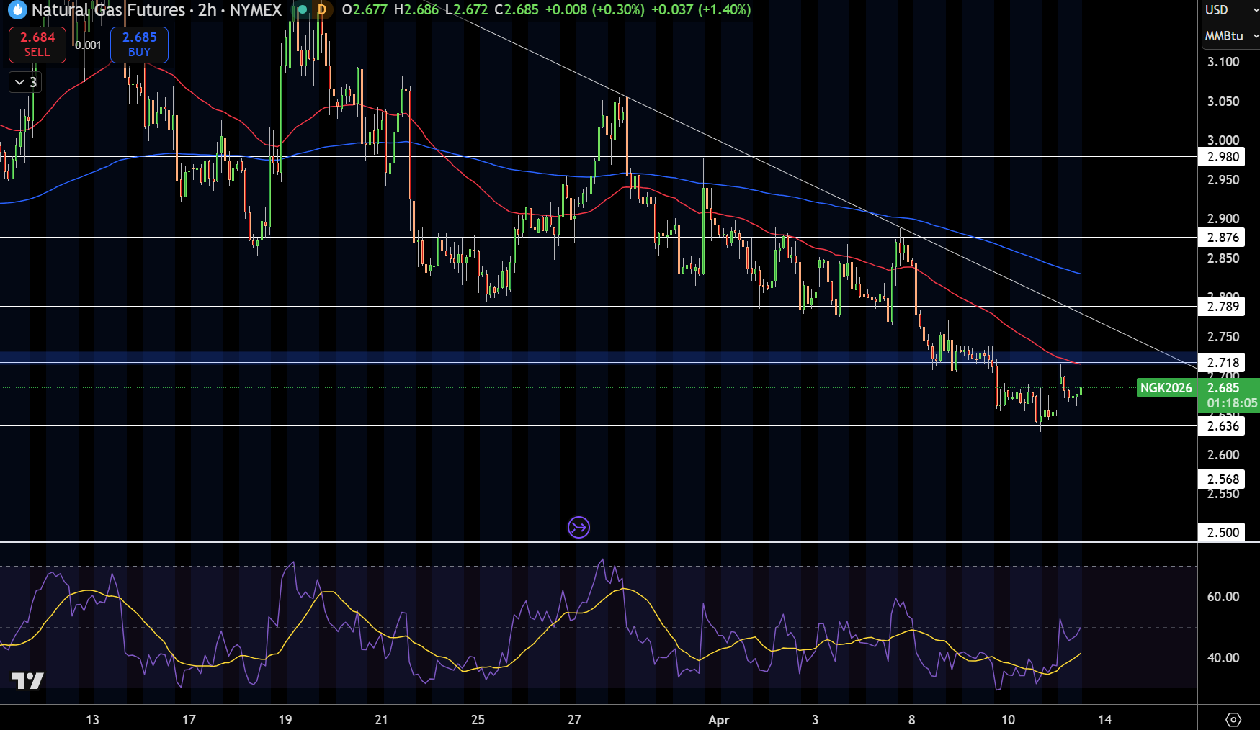Click the 2.876 horizontal line price label

(x=1222, y=238)
